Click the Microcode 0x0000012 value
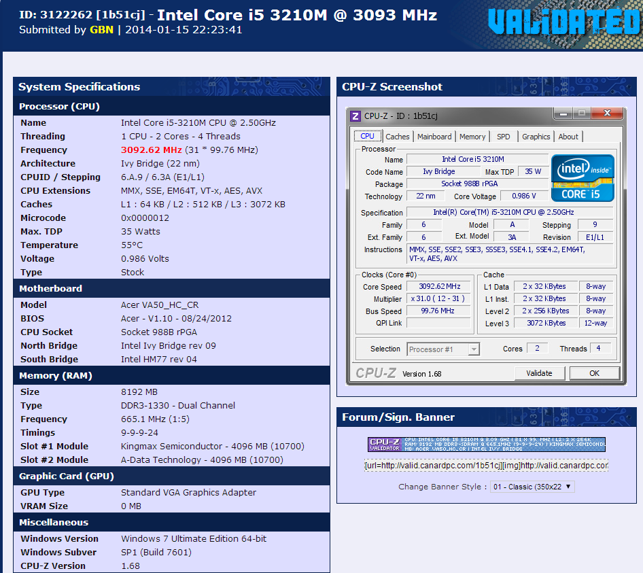The width and height of the screenshot is (643, 573). pyautogui.click(x=145, y=218)
